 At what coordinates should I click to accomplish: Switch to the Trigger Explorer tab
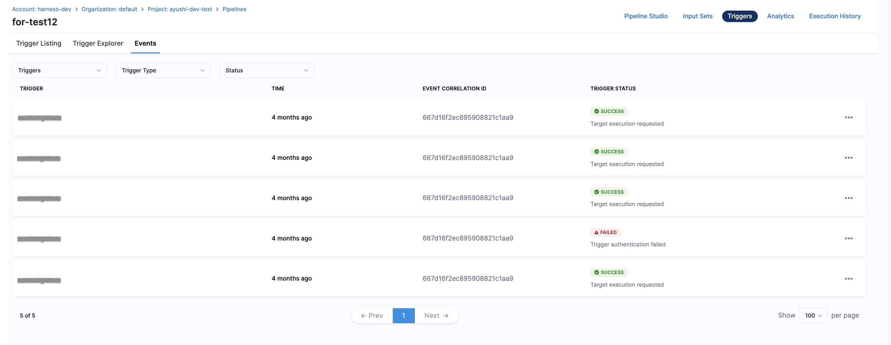98,43
